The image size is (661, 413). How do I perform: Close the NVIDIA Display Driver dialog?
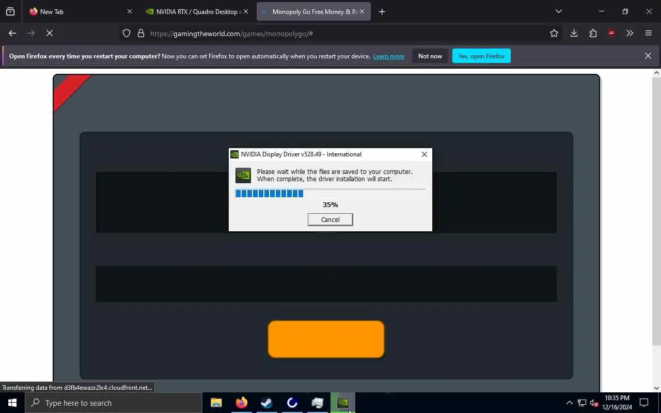point(424,154)
